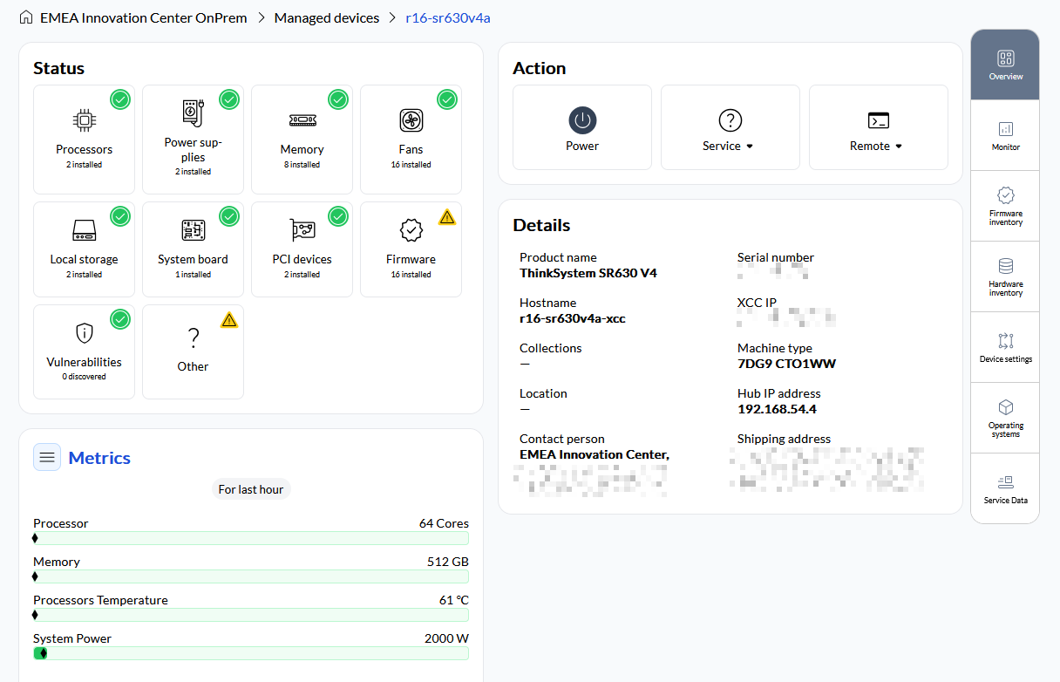Open the Metrics hamburger menu
This screenshot has height=682, width=1060.
[x=47, y=457]
